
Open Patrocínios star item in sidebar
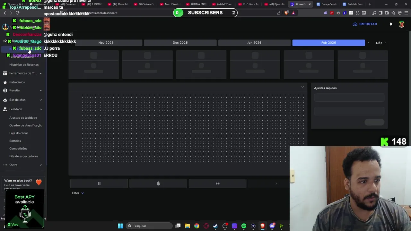pyautogui.click(x=17, y=82)
